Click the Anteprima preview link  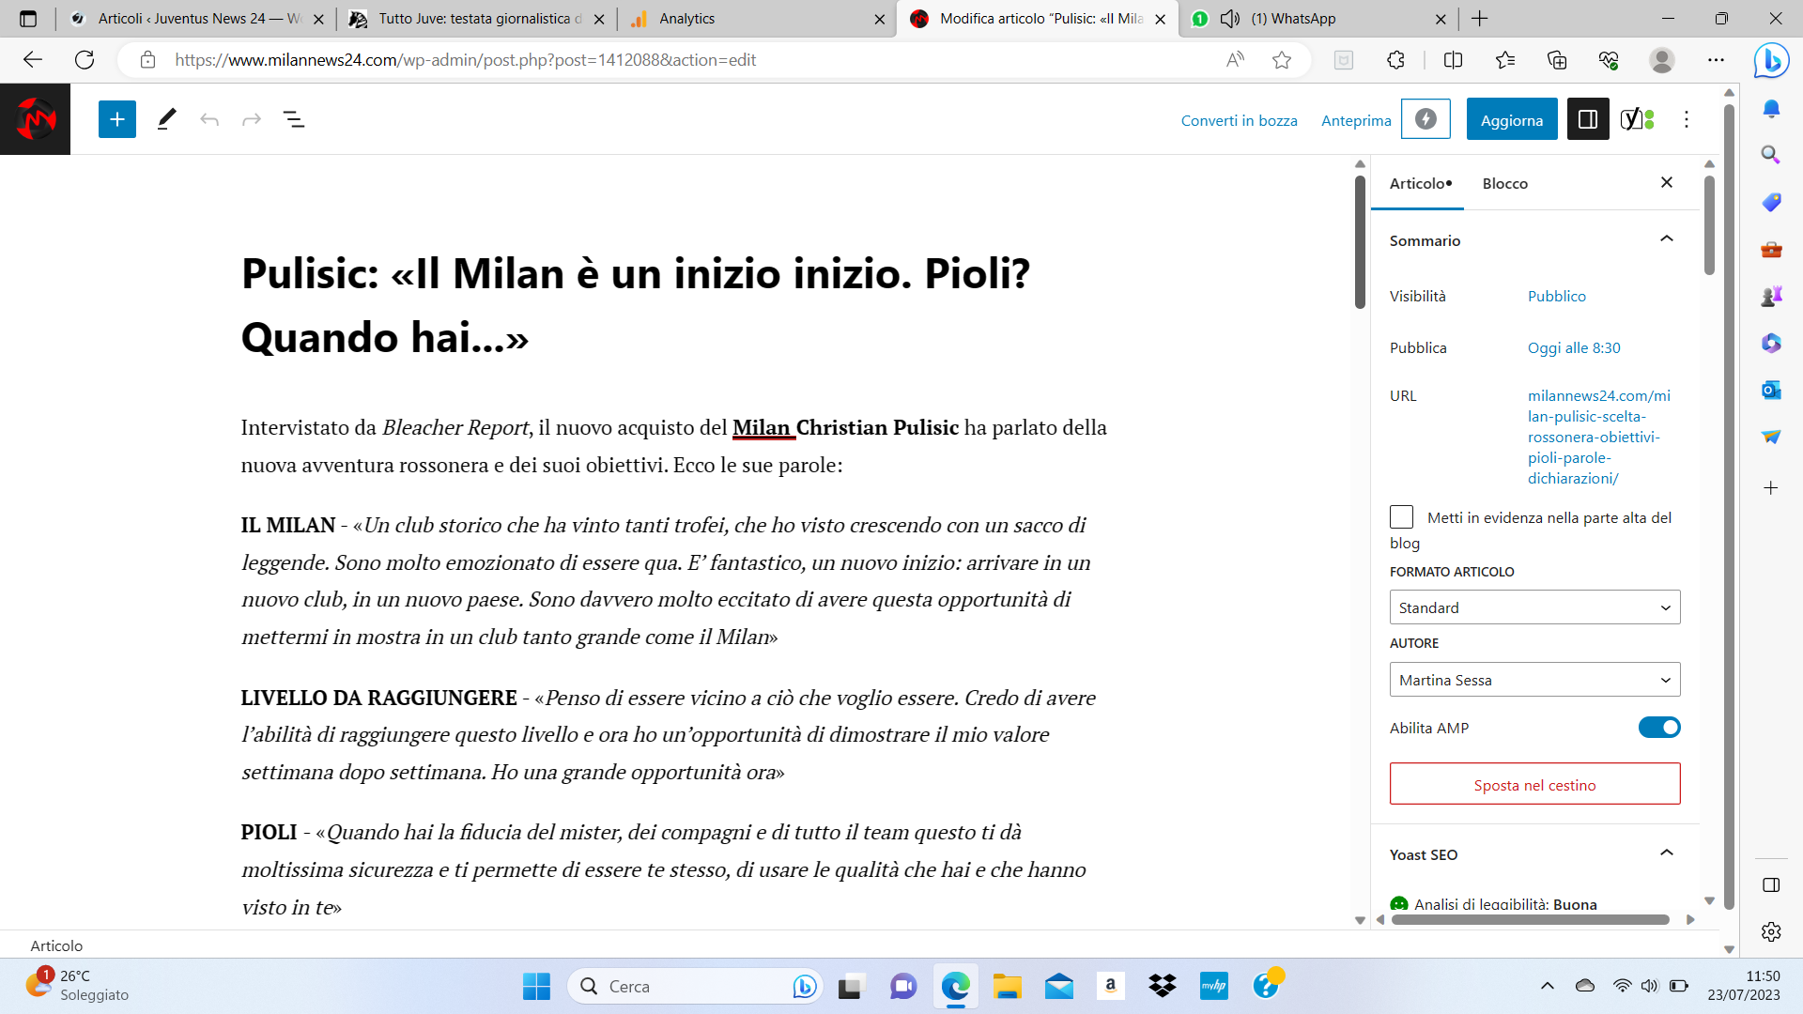coord(1356,120)
